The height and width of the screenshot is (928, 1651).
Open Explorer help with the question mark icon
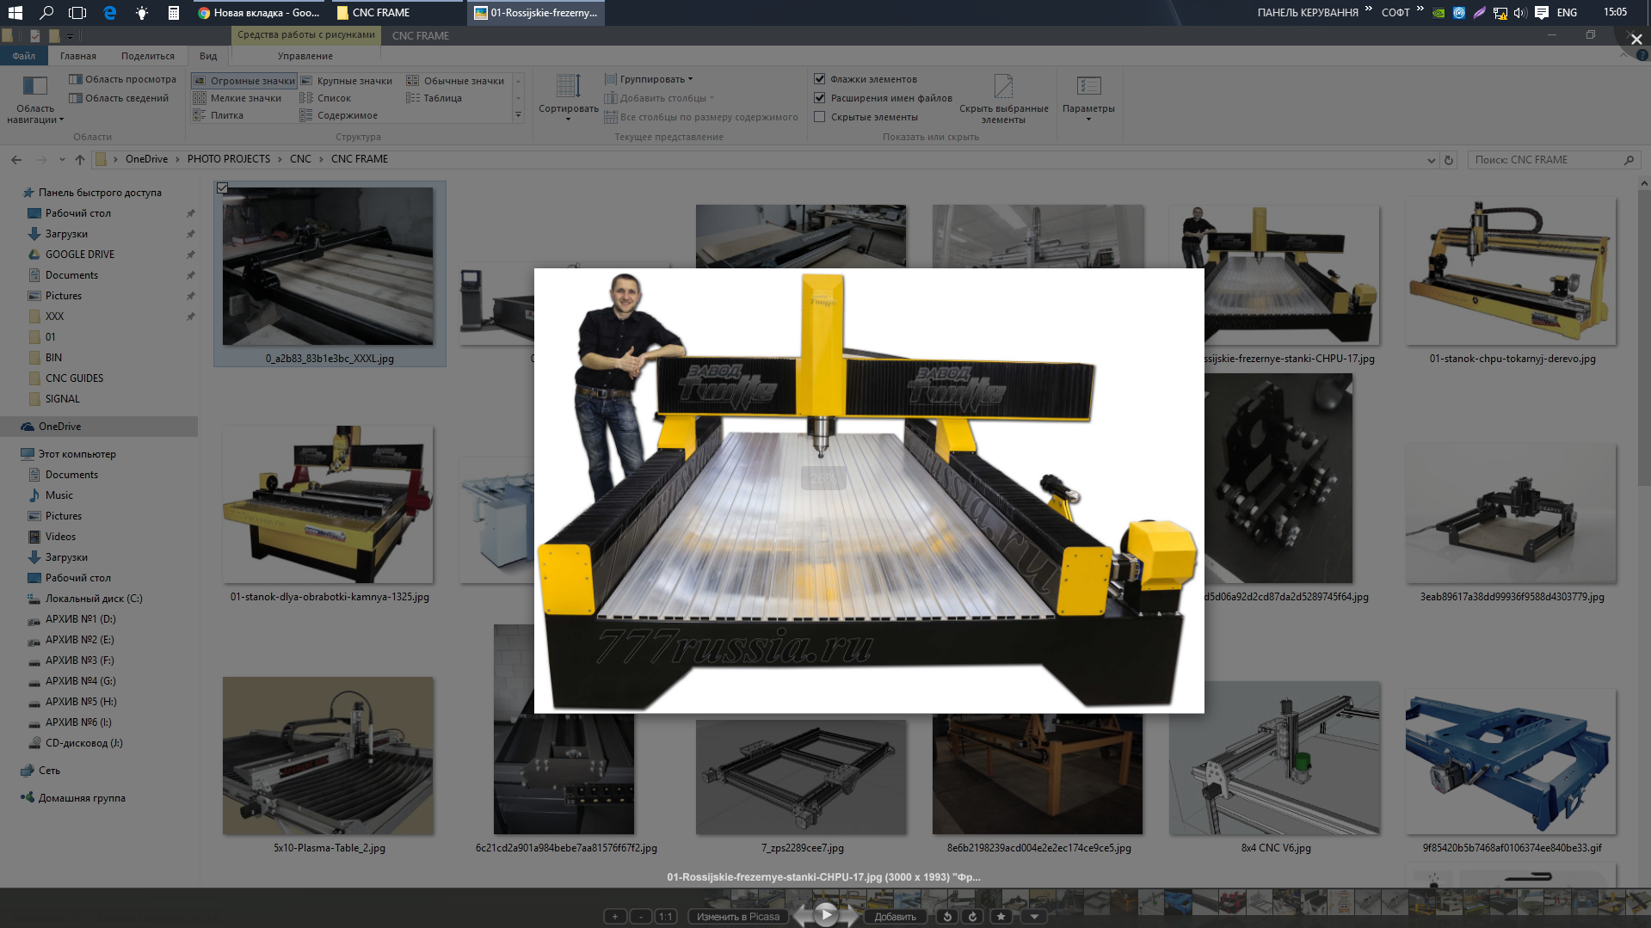pos(1643,56)
